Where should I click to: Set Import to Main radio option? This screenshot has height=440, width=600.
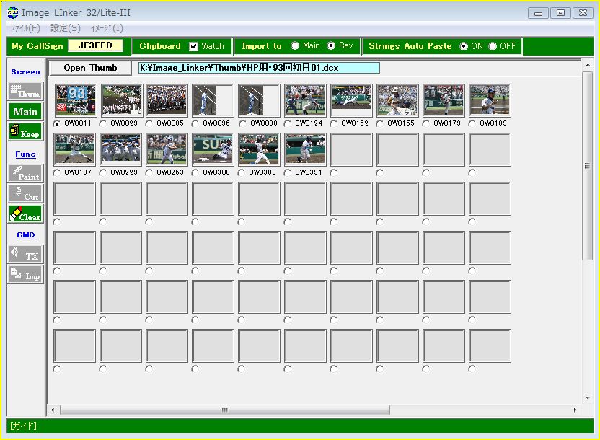[296, 46]
